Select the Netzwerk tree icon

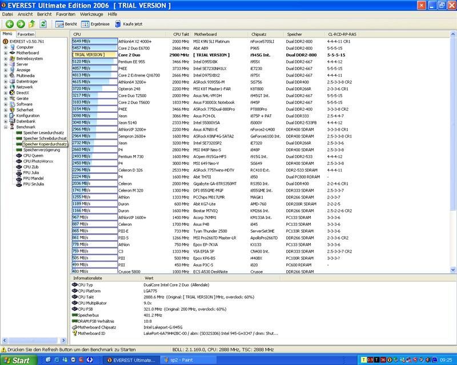pos(12,87)
